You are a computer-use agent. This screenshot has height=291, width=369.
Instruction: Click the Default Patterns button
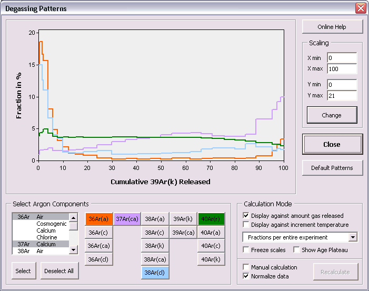pyautogui.click(x=332, y=168)
